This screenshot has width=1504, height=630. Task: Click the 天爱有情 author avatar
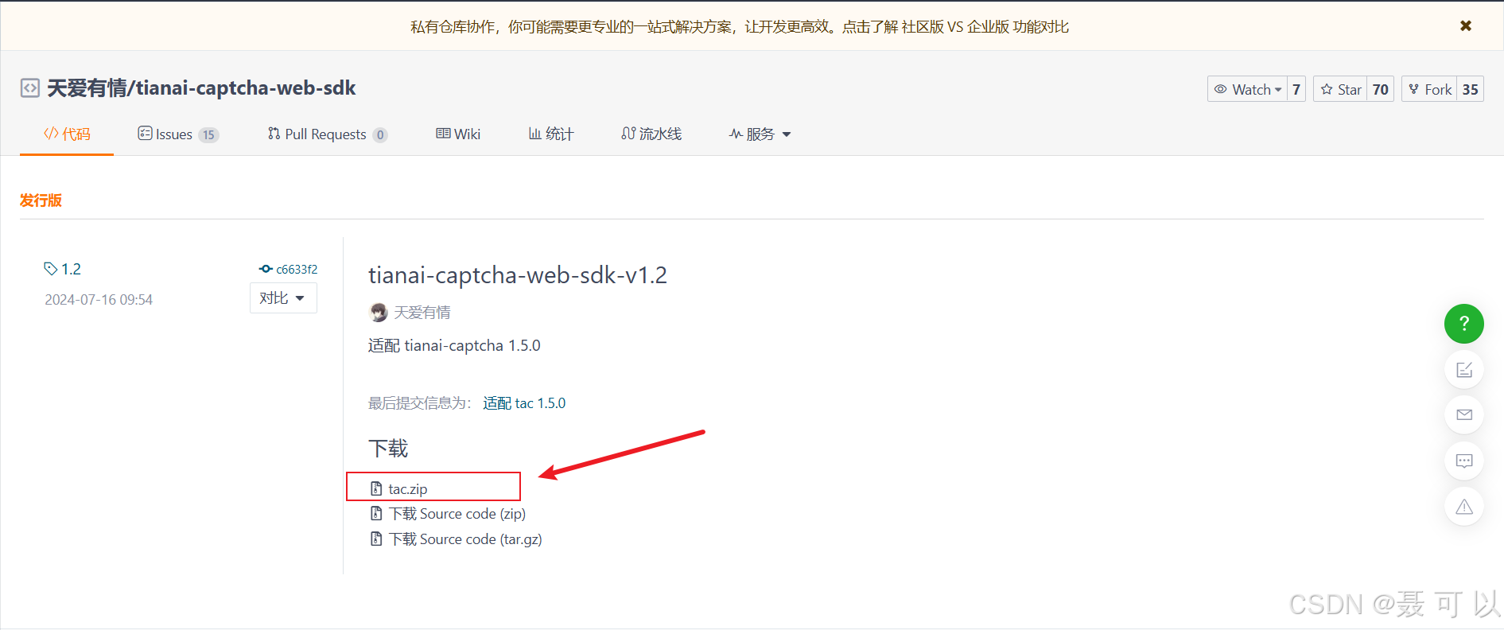379,313
